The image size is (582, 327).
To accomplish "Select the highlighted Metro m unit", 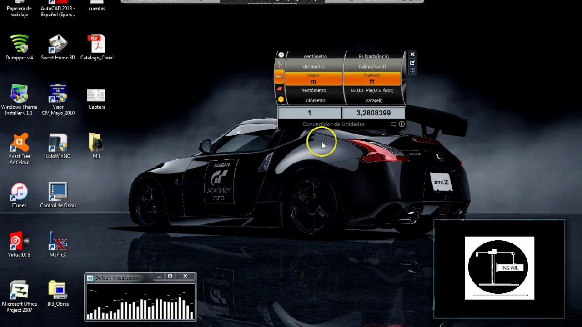I will (x=313, y=79).
